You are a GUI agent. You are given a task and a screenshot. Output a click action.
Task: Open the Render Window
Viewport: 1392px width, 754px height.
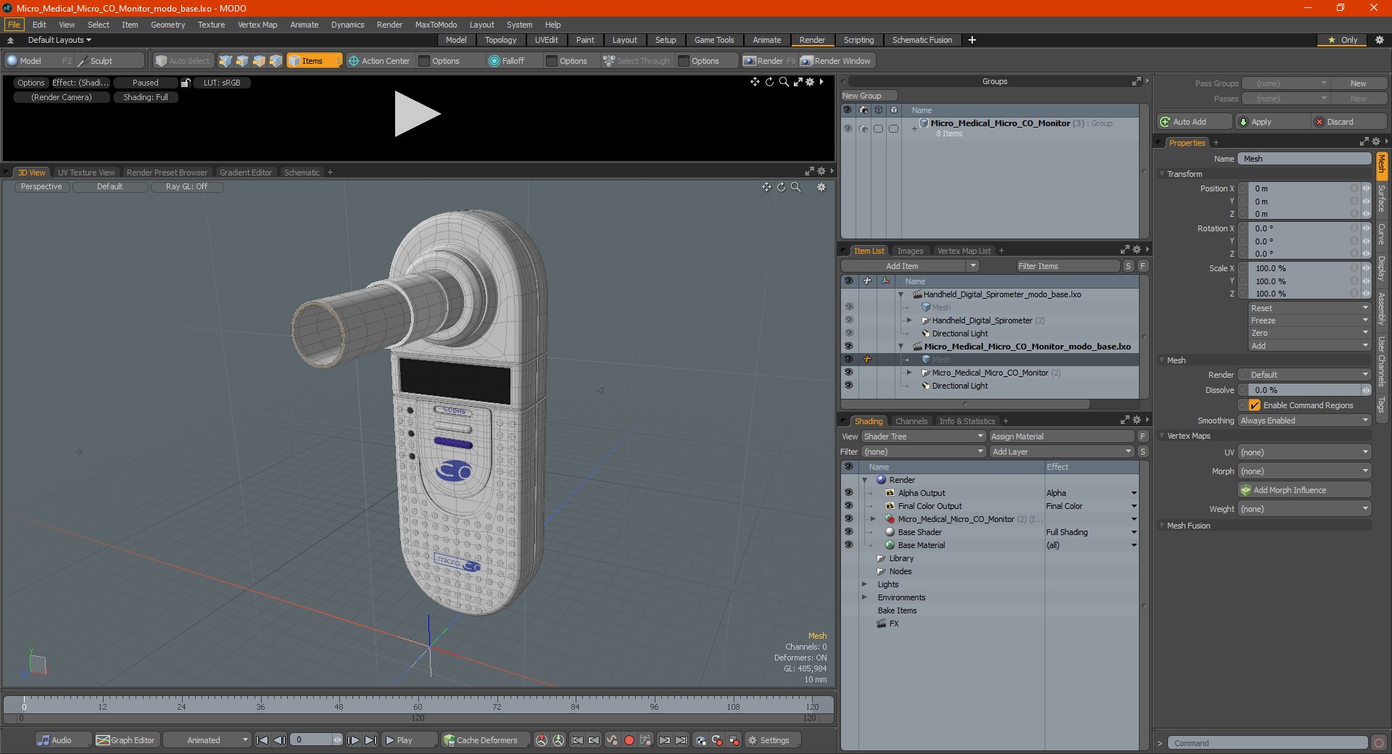pyautogui.click(x=836, y=61)
